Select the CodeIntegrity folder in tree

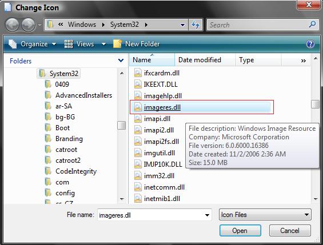(76, 171)
